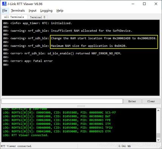Click the log line ending with ETM
The width and height of the screenshot is (162, 149).
pyautogui.click(x=56, y=131)
